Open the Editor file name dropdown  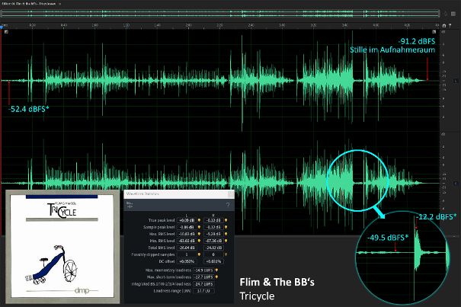click(x=59, y=3)
